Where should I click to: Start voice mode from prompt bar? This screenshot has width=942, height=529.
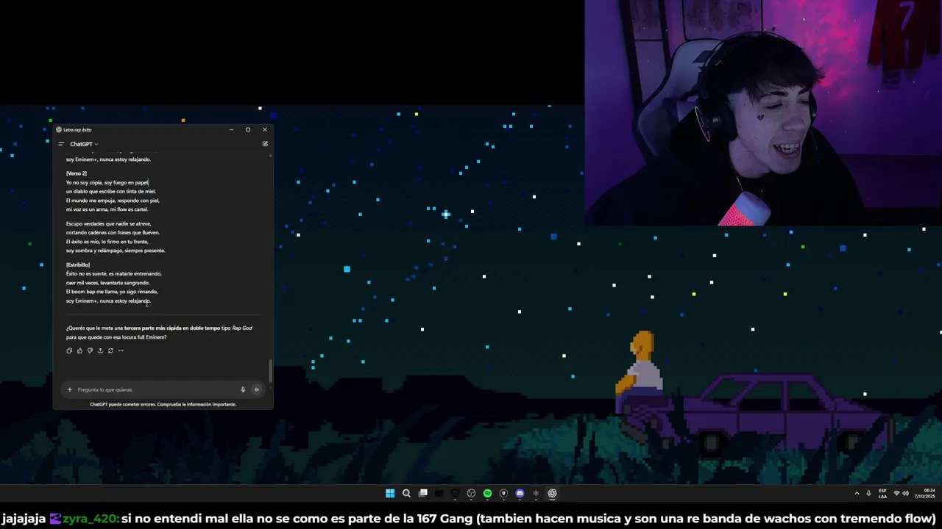click(256, 389)
